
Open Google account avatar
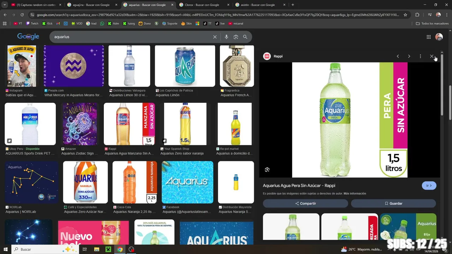tap(439, 37)
